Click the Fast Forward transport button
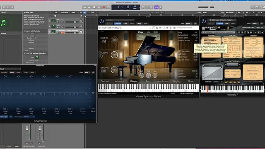 click(x=89, y=7)
